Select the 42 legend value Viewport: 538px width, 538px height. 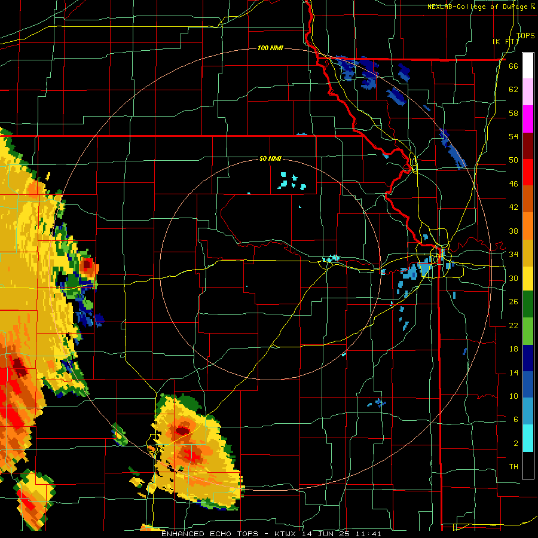[x=513, y=207]
